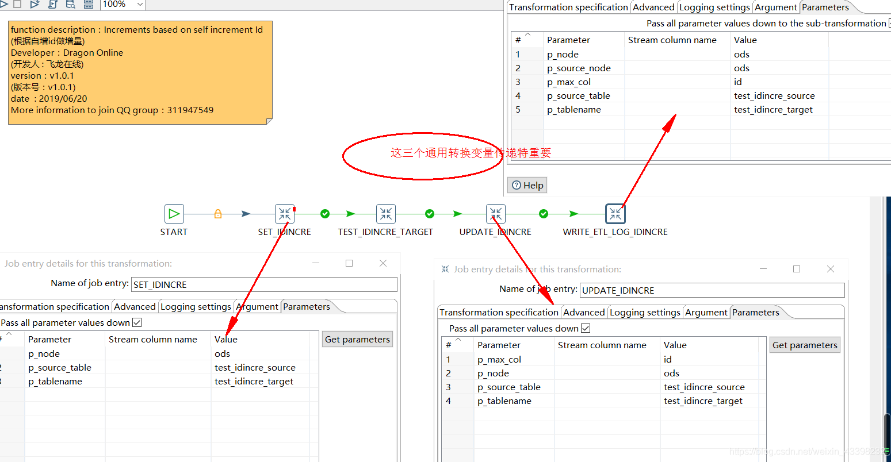Open Logging settings tab in UPDATE_IDINCRE dialog
Image resolution: width=891 pixels, height=462 pixels.
pos(645,313)
